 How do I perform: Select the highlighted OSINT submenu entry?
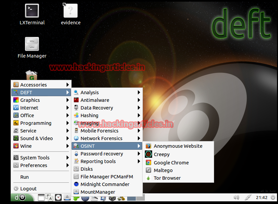107,146
